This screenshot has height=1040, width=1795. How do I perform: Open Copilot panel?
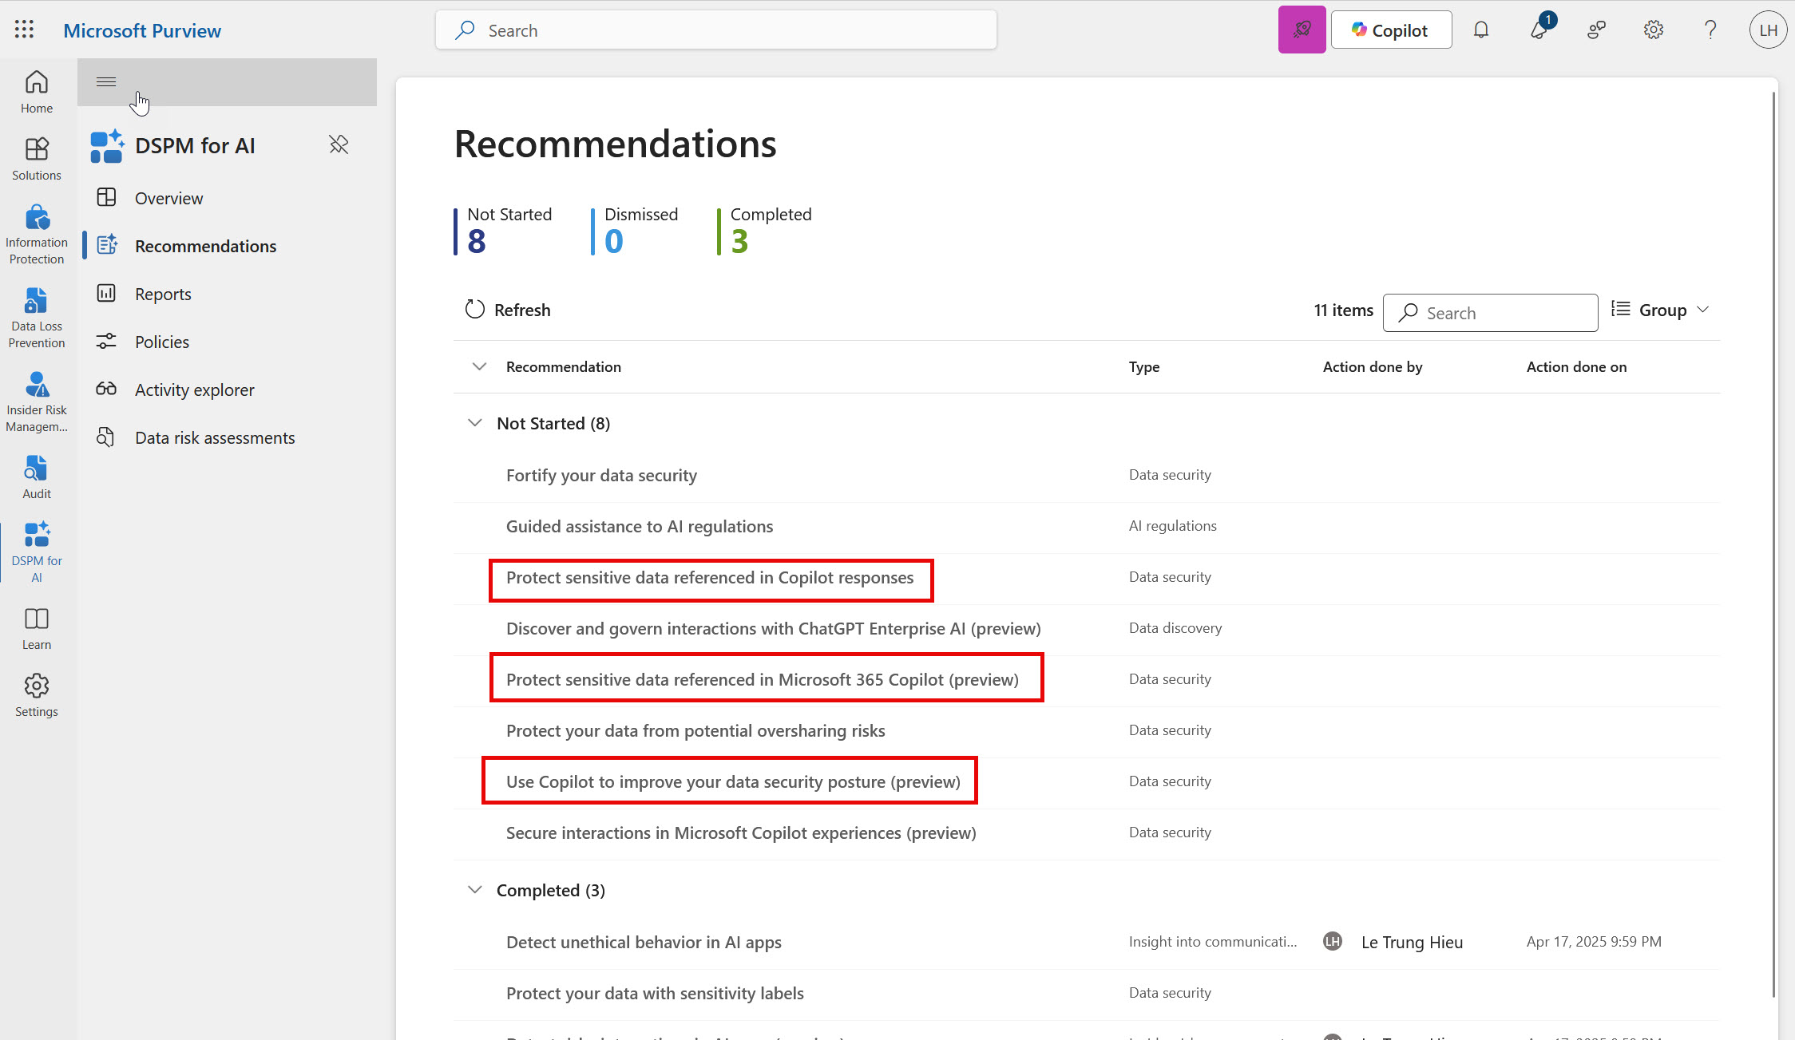click(x=1391, y=30)
